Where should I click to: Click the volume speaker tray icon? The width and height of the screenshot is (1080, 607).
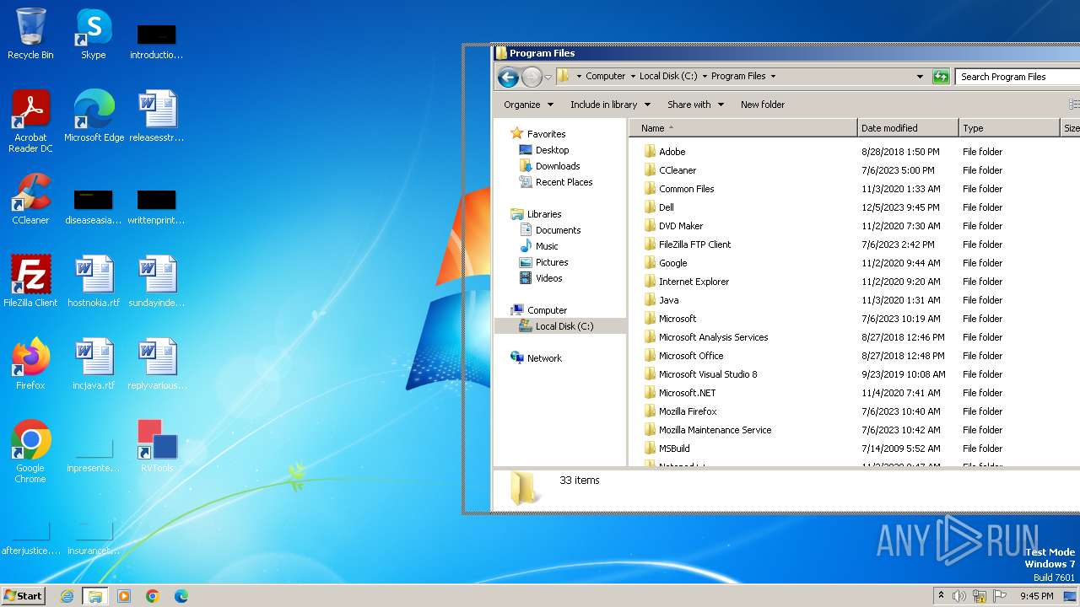pyautogui.click(x=959, y=596)
